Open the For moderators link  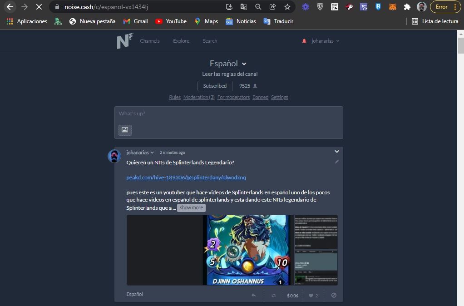pyautogui.click(x=233, y=97)
